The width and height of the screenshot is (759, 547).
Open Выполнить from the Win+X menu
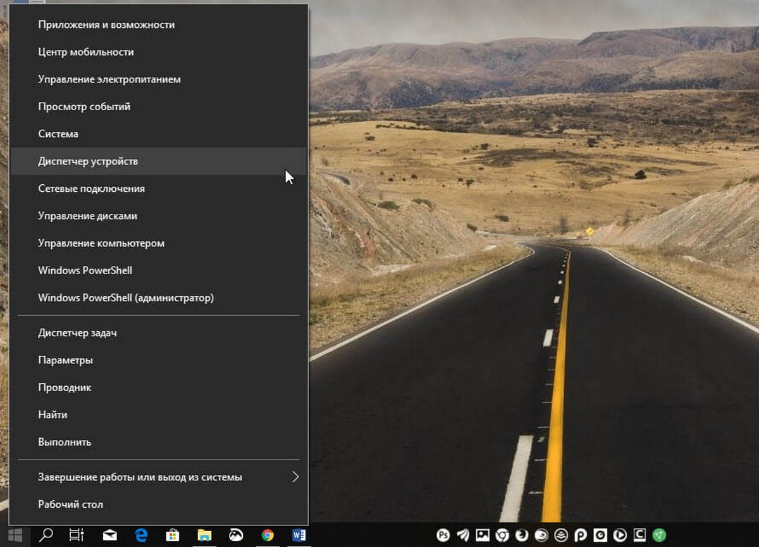[65, 442]
